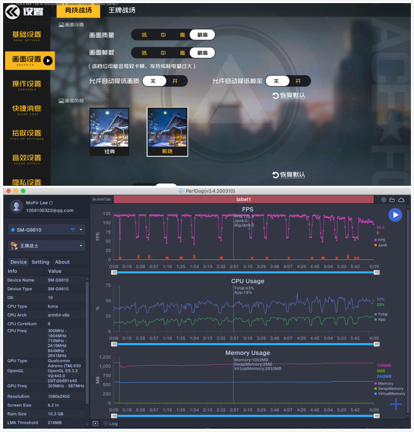Switch to the 王牌战场 tab

tap(122, 10)
